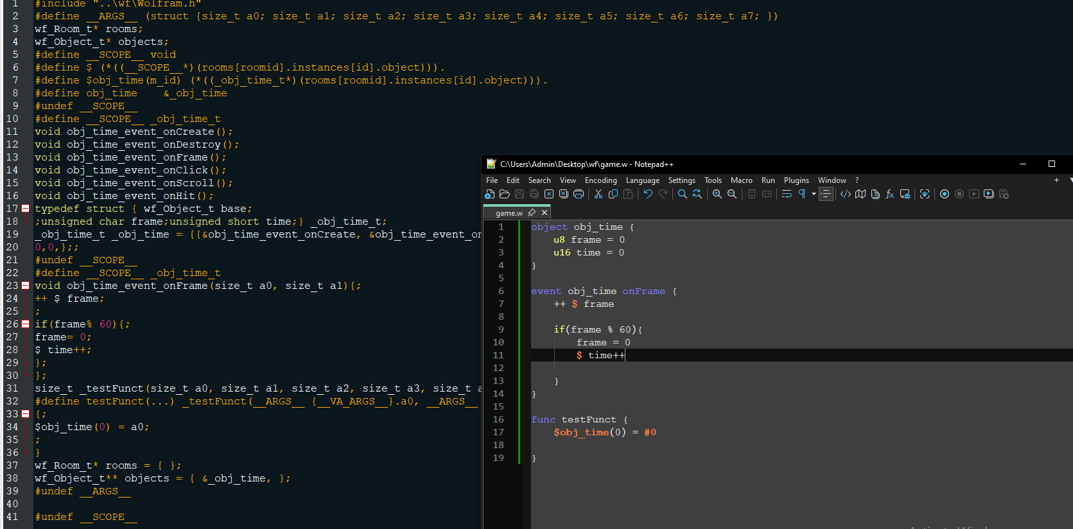Image resolution: width=1073 pixels, height=529 pixels.
Task: Click the Cut scissors icon
Action: (598, 194)
